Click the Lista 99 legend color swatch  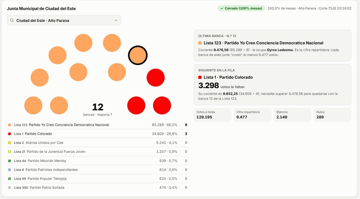coord(10,179)
